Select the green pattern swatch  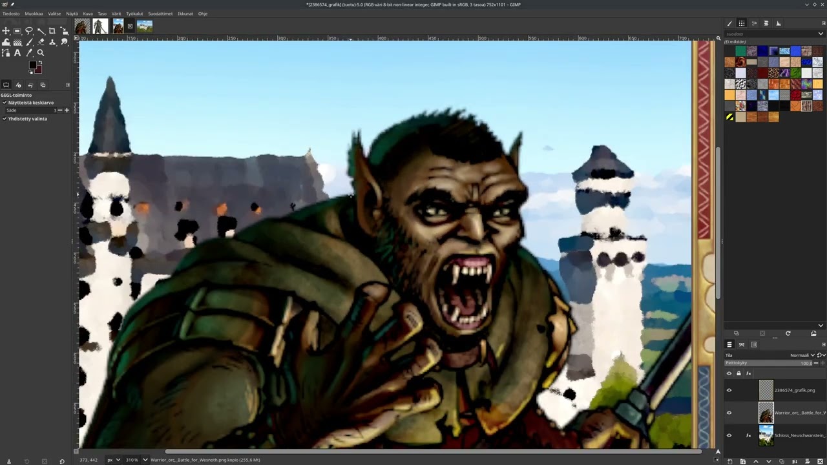pyautogui.click(x=740, y=51)
